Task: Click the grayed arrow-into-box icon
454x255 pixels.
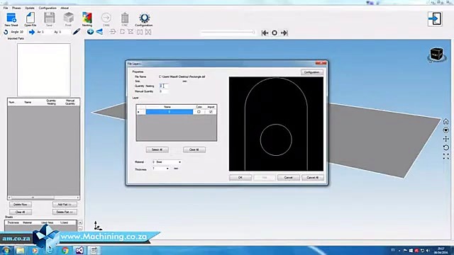Action: point(113,32)
